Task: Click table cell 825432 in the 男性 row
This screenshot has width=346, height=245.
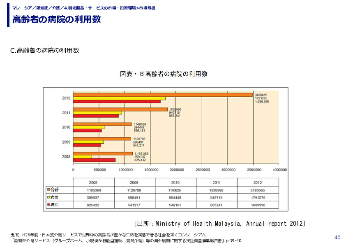Action: tap(93, 205)
